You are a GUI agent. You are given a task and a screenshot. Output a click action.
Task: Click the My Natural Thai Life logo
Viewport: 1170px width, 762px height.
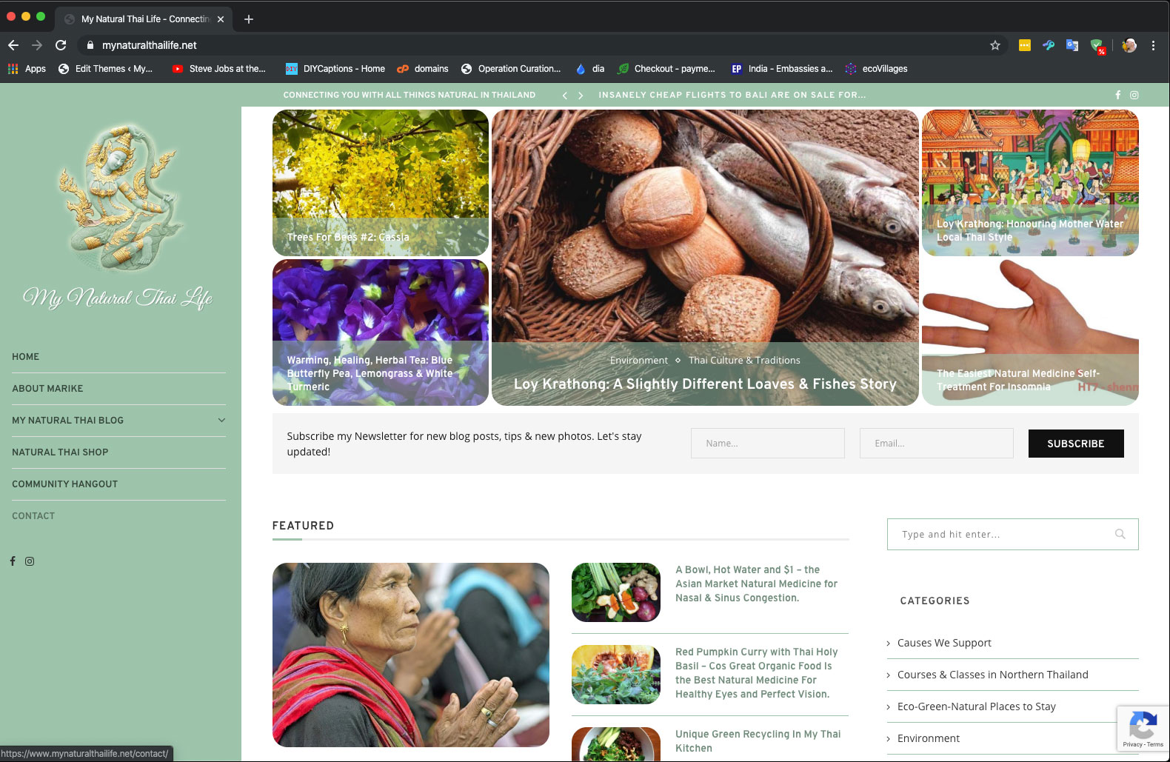pyautogui.click(x=118, y=216)
